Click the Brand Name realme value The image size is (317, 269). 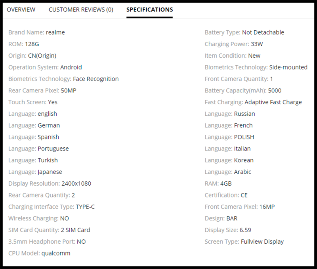pyautogui.click(x=55, y=32)
